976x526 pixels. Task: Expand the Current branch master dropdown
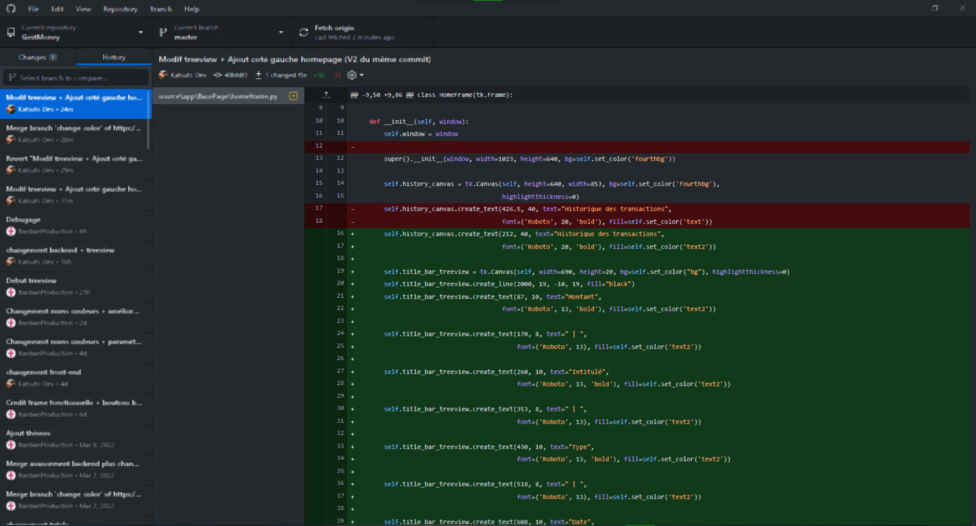pyautogui.click(x=222, y=32)
